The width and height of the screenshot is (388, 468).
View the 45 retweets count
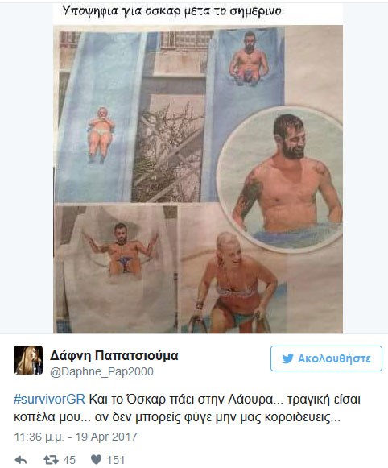pyautogui.click(x=69, y=460)
